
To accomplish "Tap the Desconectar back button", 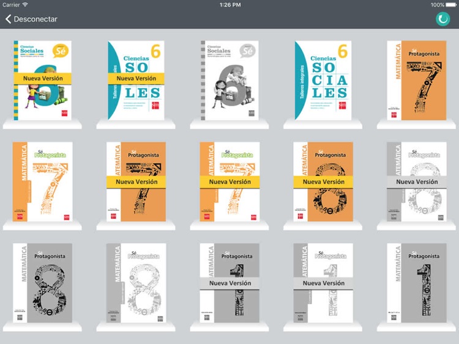I will click(31, 19).
